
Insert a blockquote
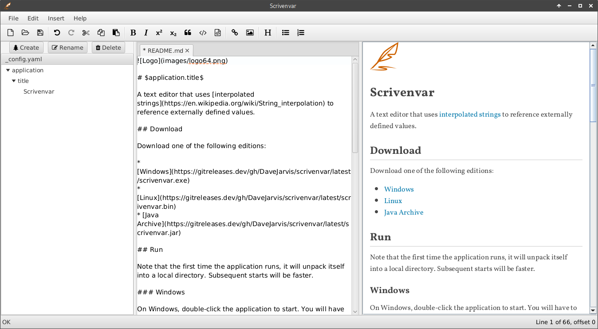coord(188,32)
